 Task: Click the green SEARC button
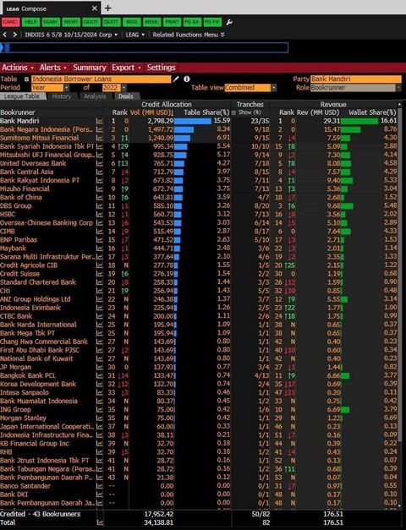(51, 22)
